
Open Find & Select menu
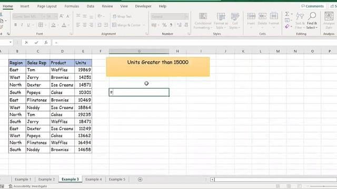click(x=312, y=21)
